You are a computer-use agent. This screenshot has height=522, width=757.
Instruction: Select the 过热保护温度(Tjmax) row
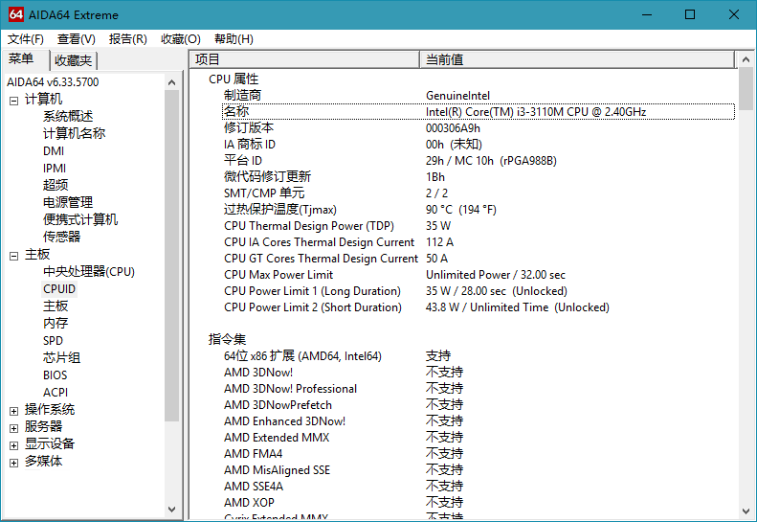coord(478,210)
